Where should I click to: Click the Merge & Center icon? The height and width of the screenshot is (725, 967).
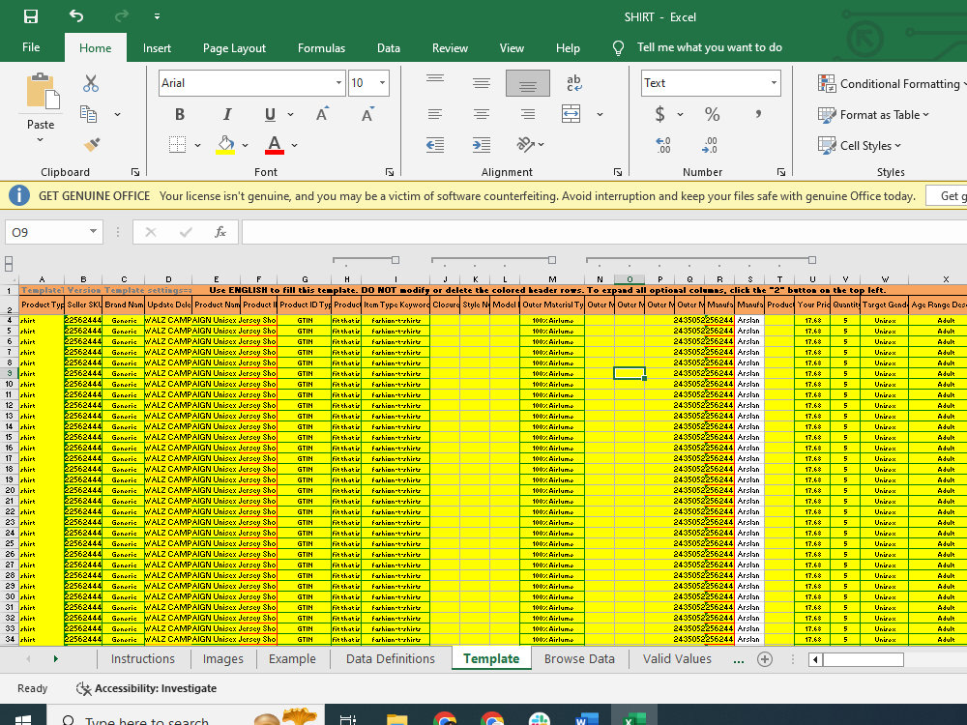click(x=571, y=114)
